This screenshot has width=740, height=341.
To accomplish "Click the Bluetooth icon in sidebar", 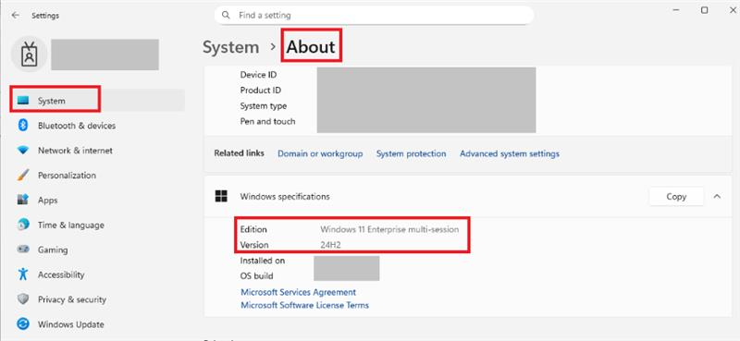I will point(22,126).
